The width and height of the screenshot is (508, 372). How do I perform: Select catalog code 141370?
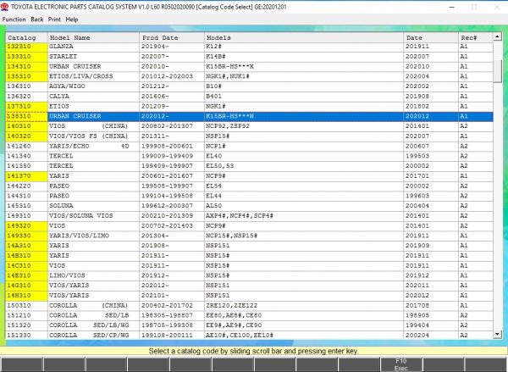click(x=26, y=176)
